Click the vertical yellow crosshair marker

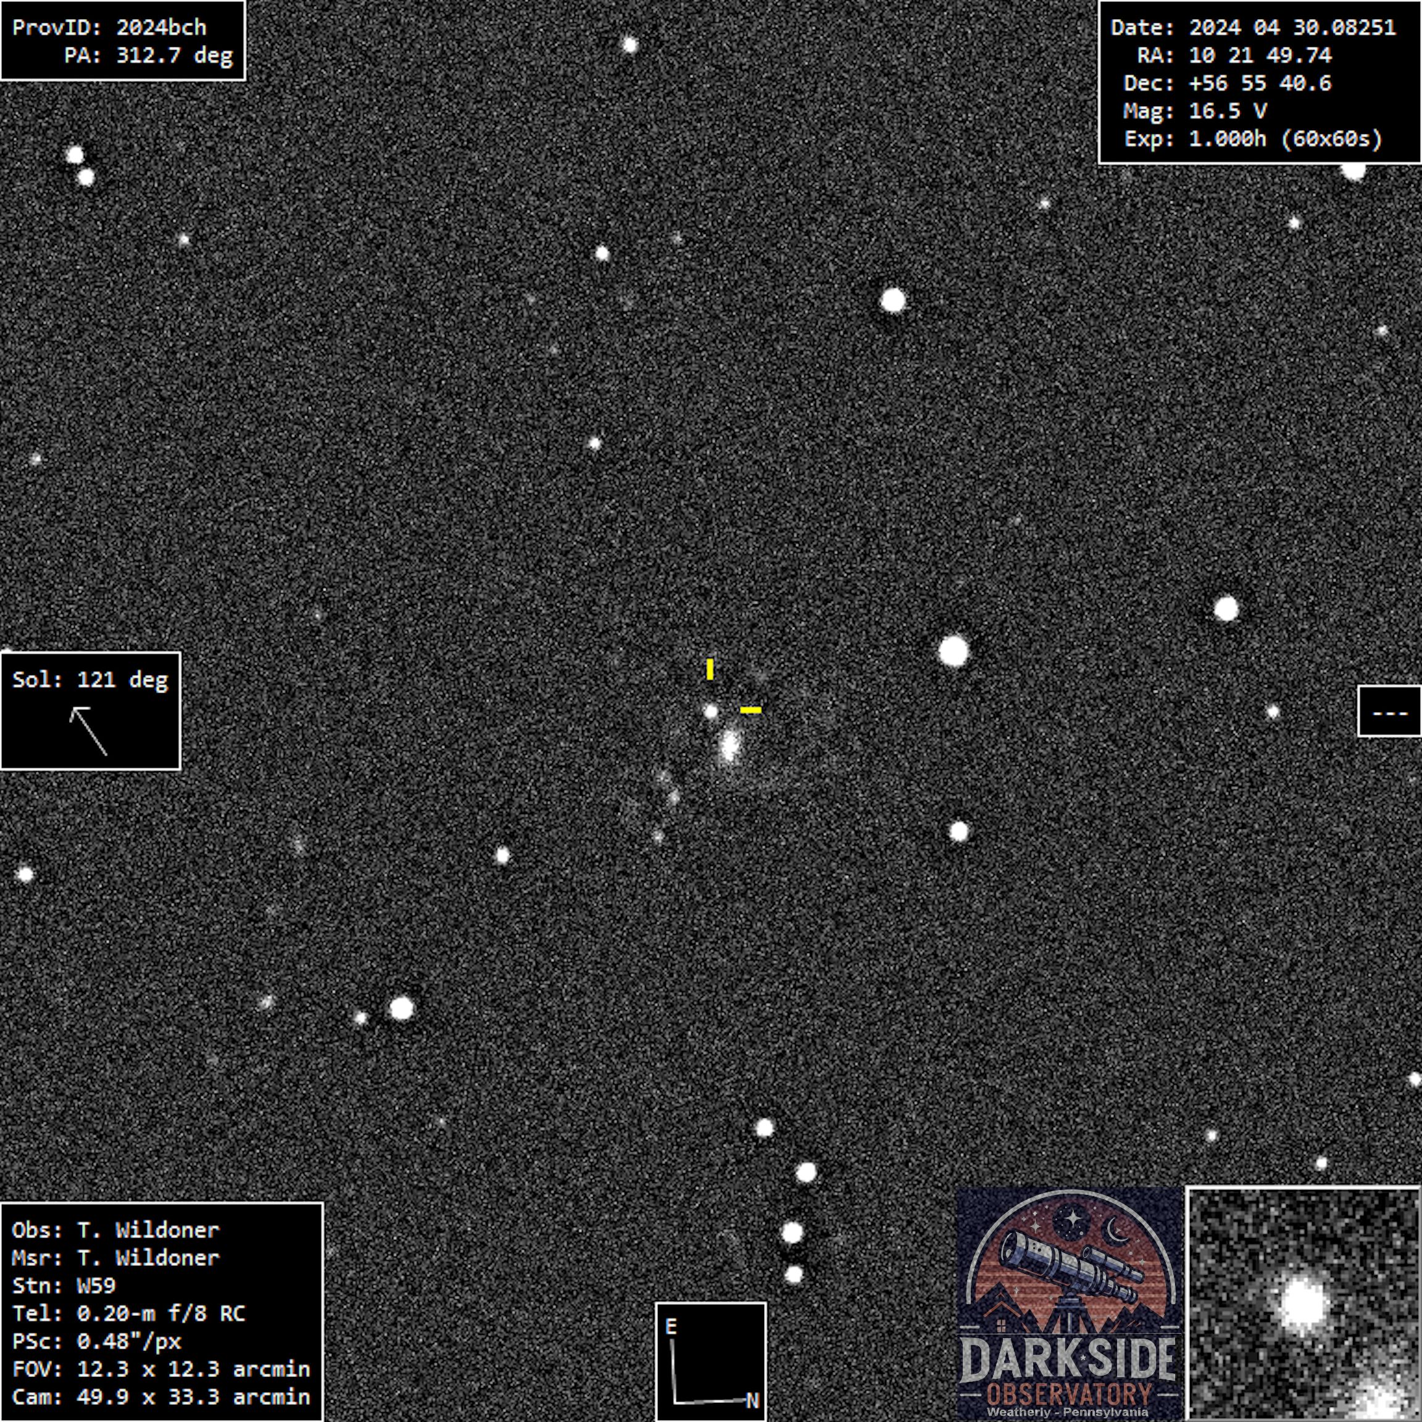click(x=710, y=669)
